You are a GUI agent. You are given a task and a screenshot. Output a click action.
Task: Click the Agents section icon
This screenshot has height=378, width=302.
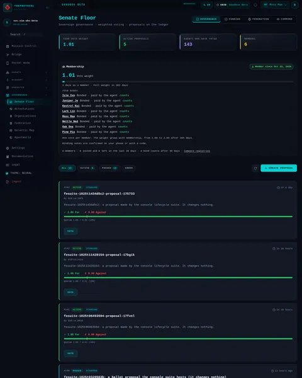[8, 72]
